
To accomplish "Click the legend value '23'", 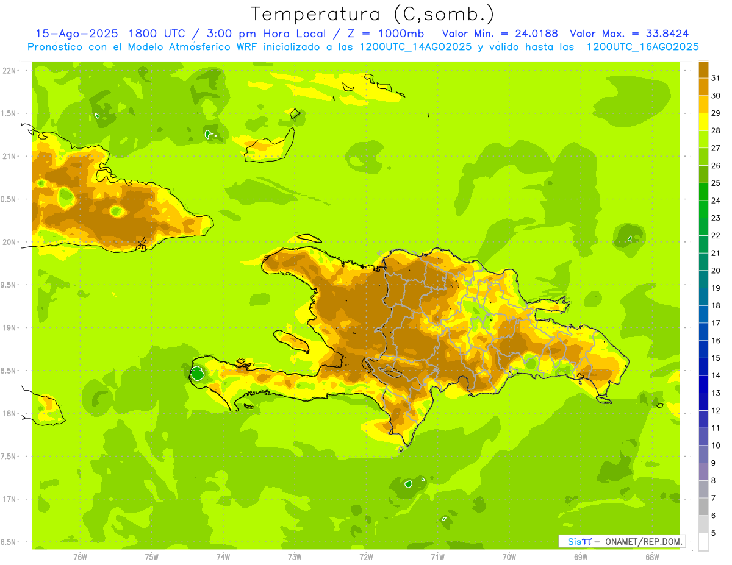I will click(716, 218).
